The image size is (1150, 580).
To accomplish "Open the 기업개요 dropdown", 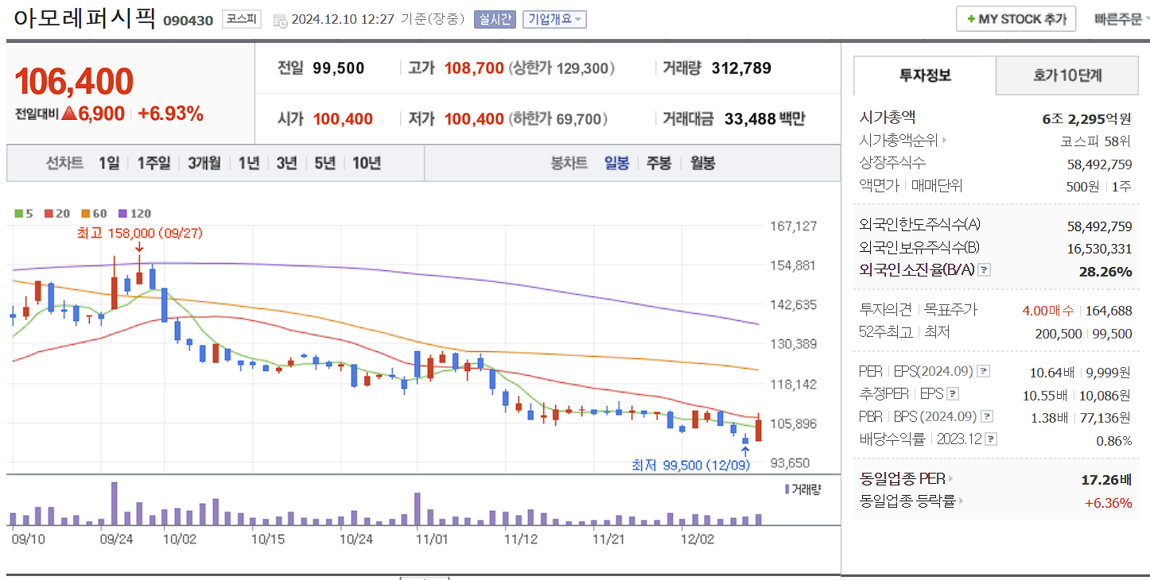I will point(555,19).
